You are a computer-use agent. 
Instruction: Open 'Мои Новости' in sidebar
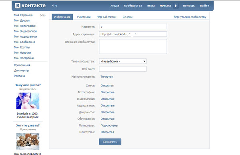point(22,52)
